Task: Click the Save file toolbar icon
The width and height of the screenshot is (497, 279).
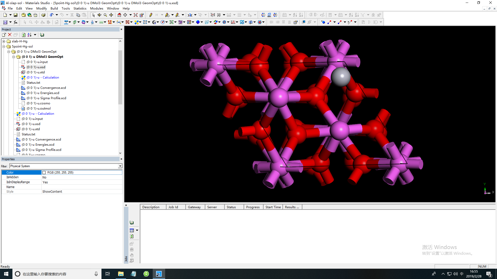Action: [x=16, y=15]
